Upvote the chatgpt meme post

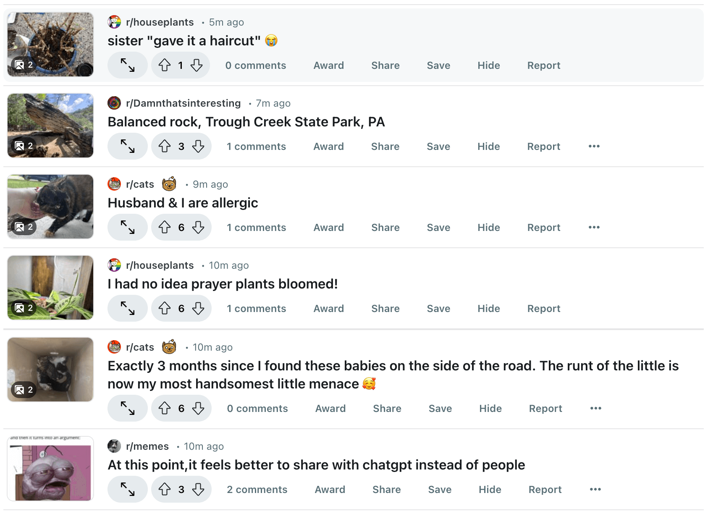pyautogui.click(x=165, y=490)
